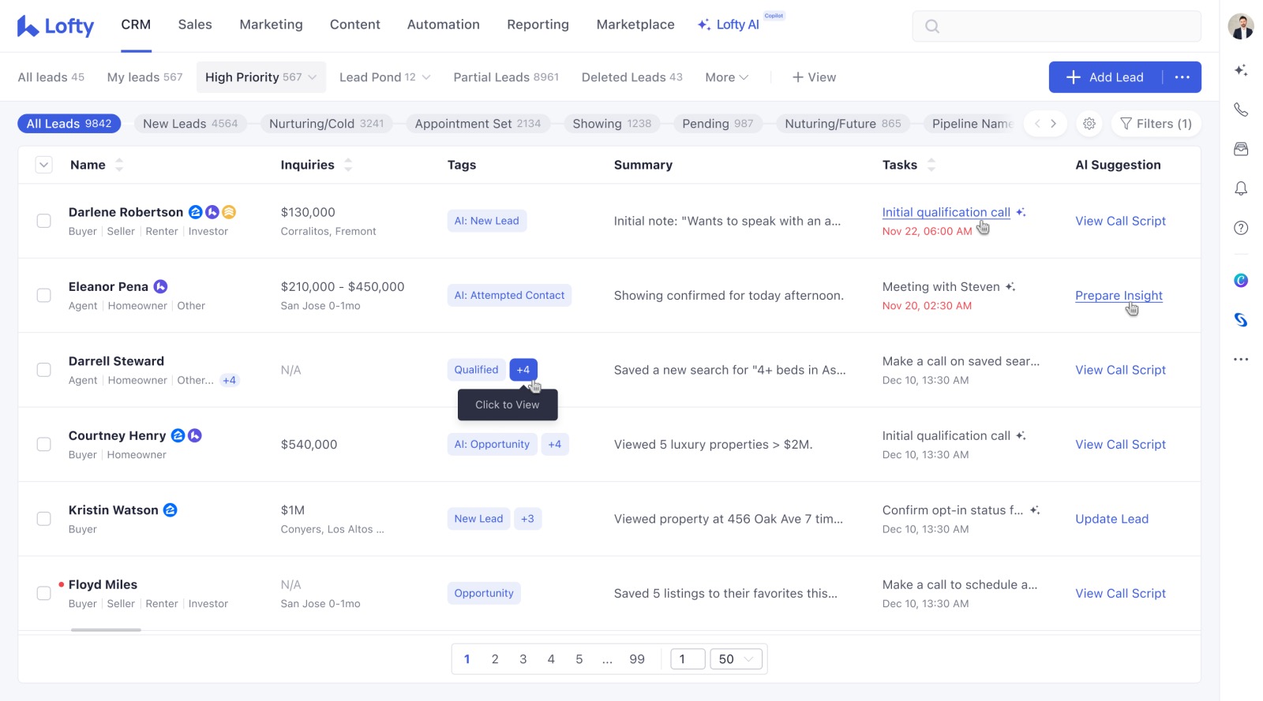Click the user profile avatar

pos(1241,26)
